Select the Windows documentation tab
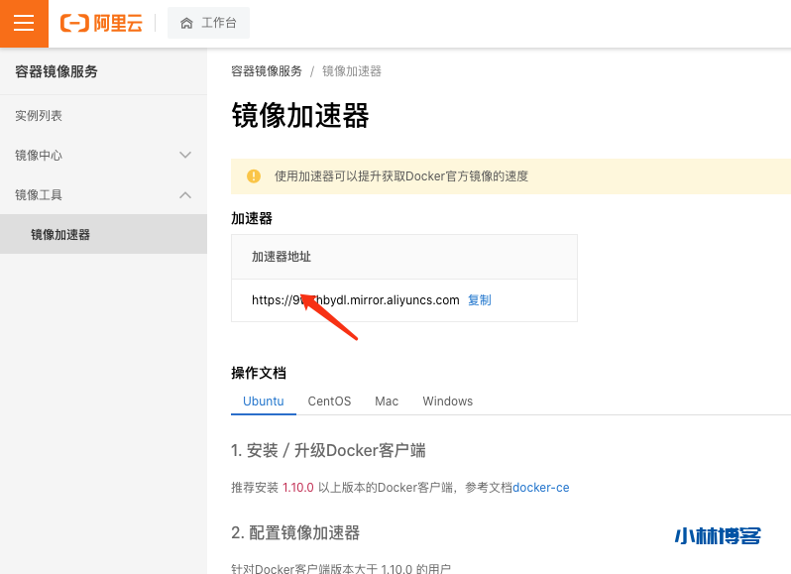Image resolution: width=791 pixels, height=574 pixels. 448,402
